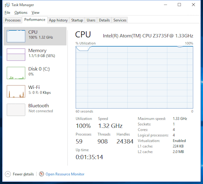Viewport: 203px width, 184px height.
Task: Switch to the App history tab
Action: point(58,20)
